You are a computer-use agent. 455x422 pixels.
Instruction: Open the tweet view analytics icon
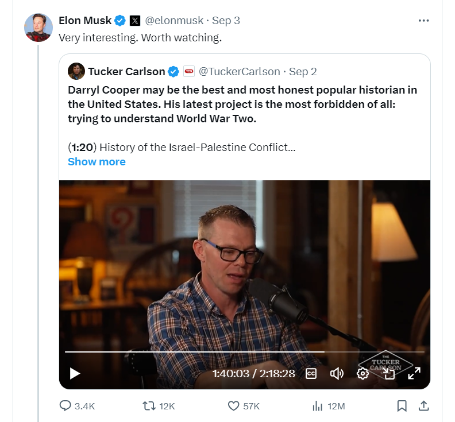pos(317,406)
